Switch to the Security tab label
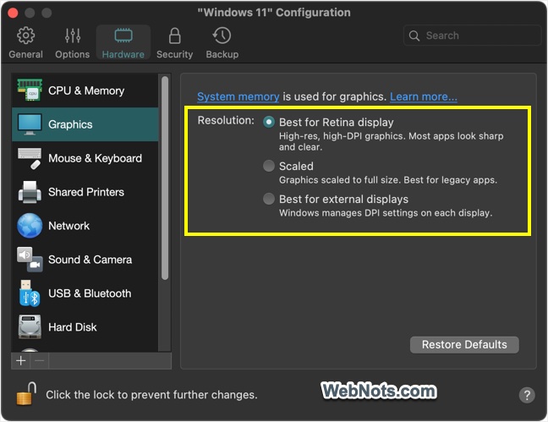Image resolution: width=548 pixels, height=422 pixels. coord(175,54)
